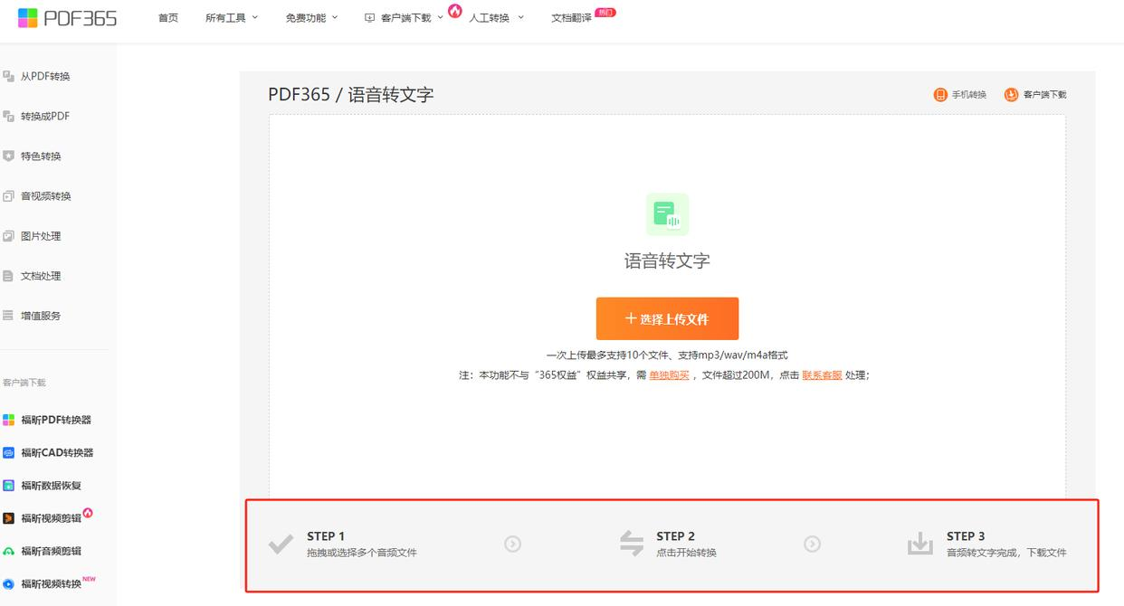Click the 图片处理 sidebar icon
Image resolution: width=1124 pixels, height=606 pixels.
click(x=9, y=236)
